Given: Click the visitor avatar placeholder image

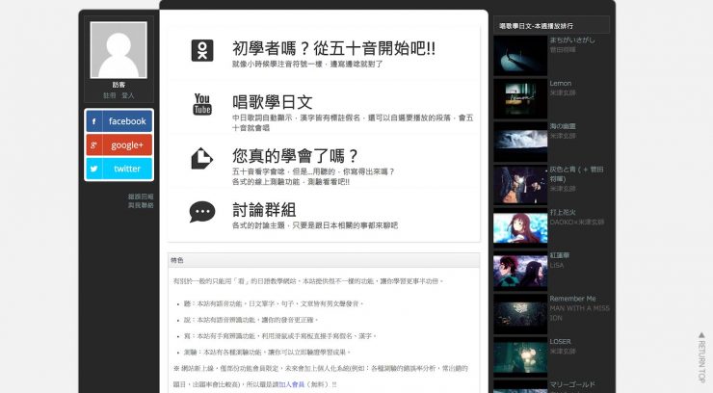Looking at the screenshot, I should pyautogui.click(x=118, y=50).
